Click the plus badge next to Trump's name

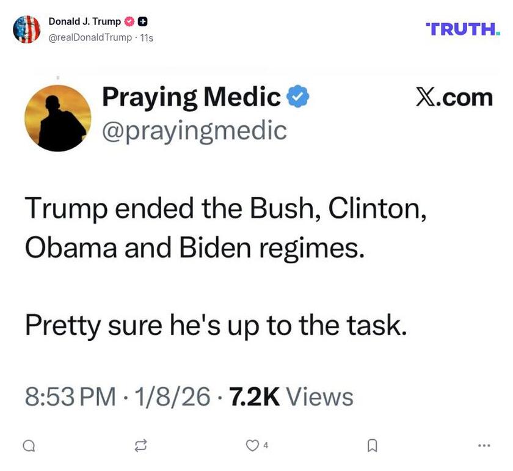(141, 20)
